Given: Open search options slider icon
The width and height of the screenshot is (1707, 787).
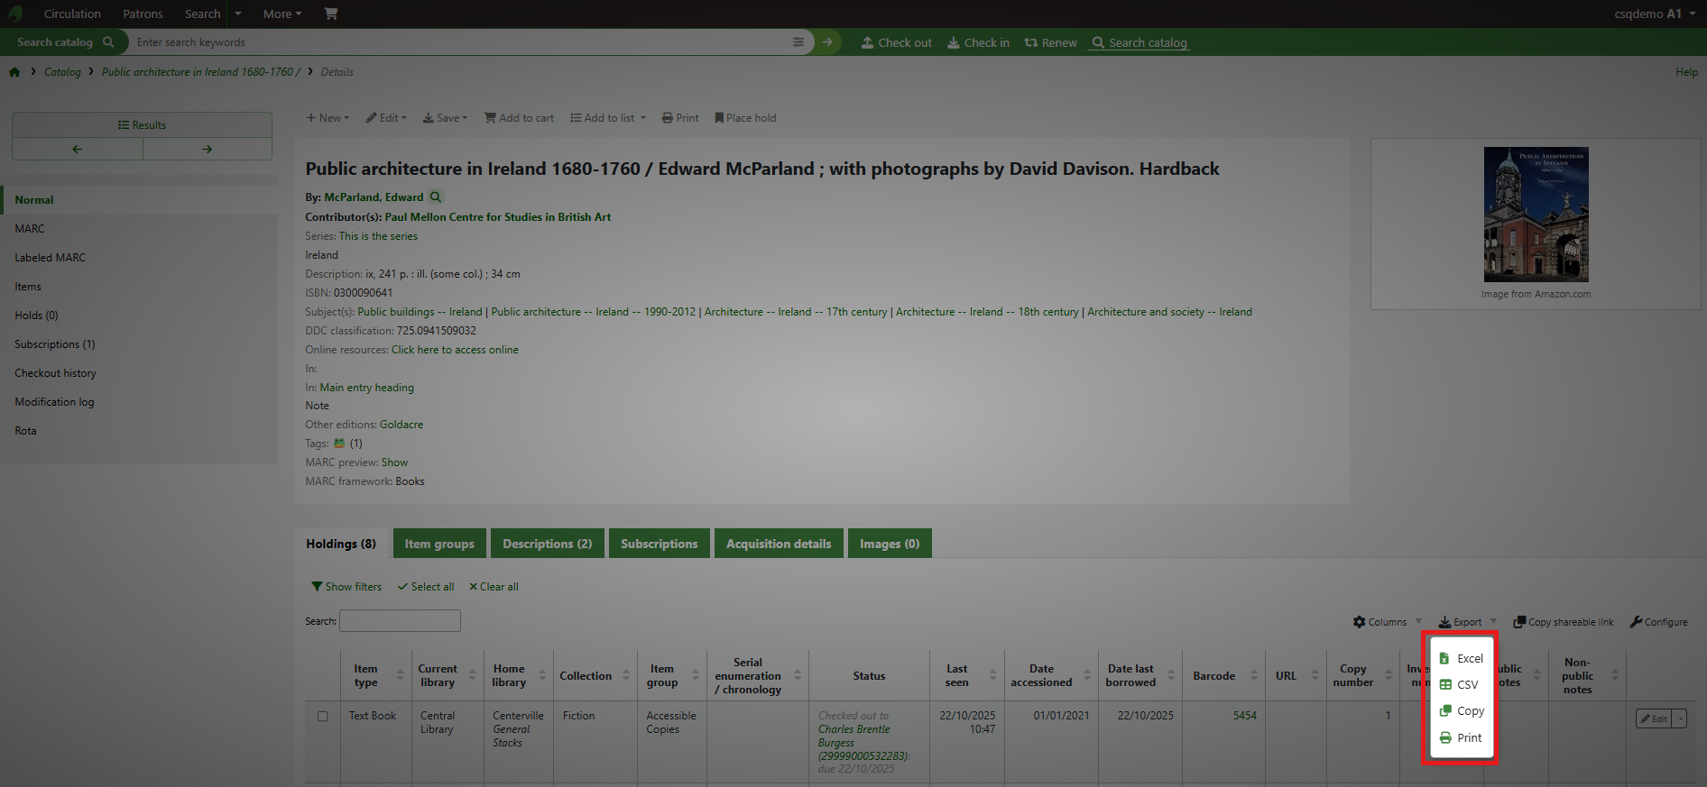Looking at the screenshot, I should [798, 42].
